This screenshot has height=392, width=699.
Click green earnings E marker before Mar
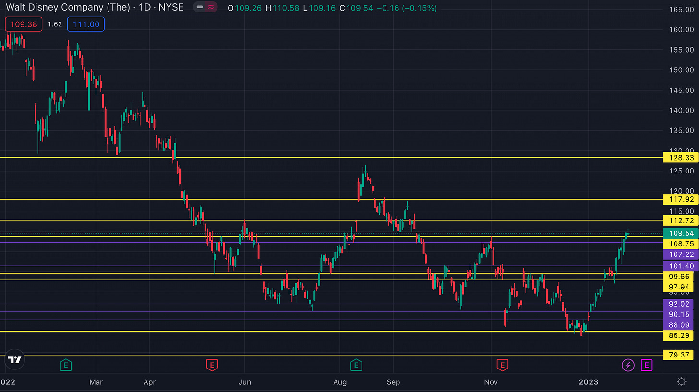(x=66, y=366)
